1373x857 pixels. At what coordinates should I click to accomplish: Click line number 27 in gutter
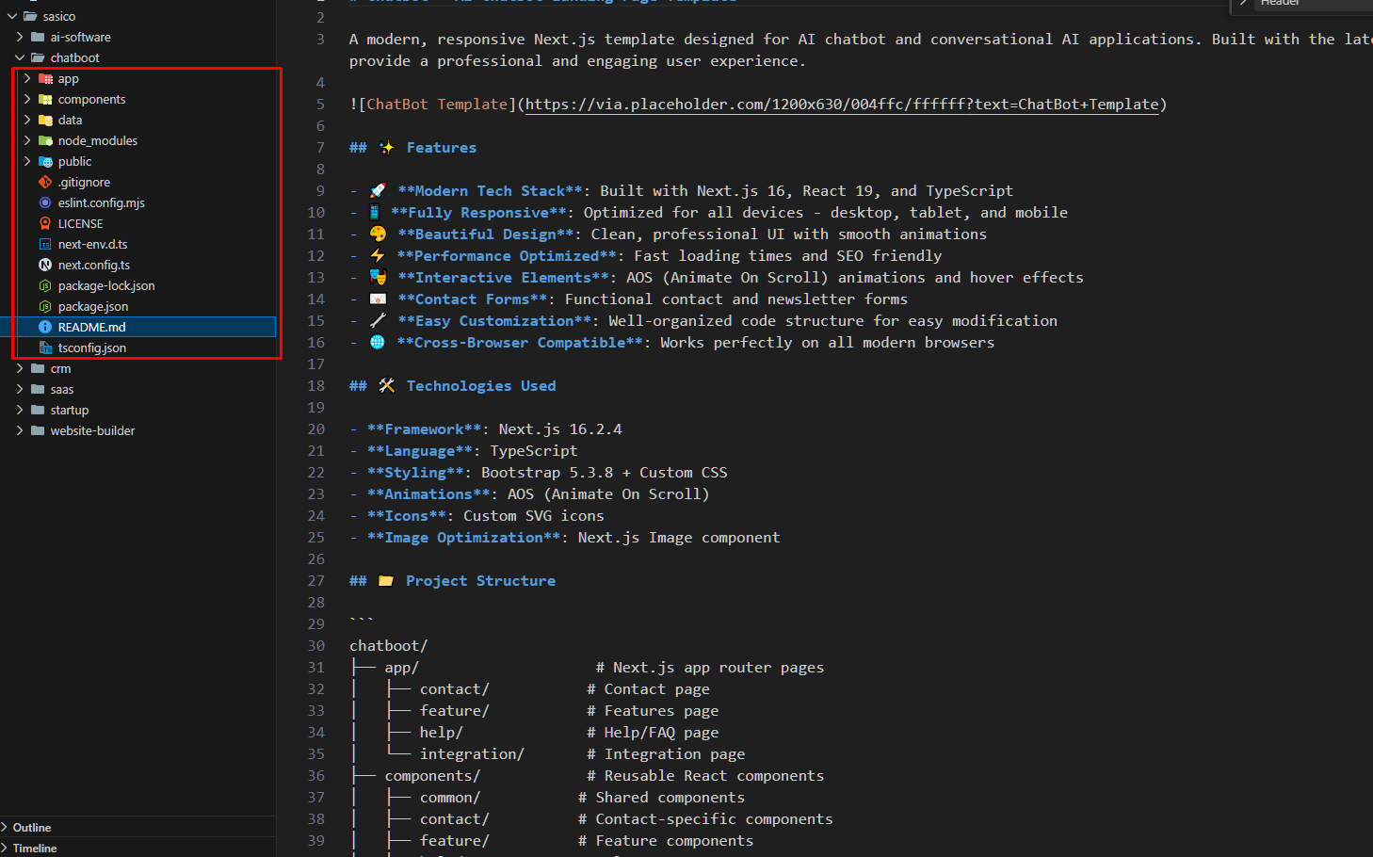coord(316,581)
